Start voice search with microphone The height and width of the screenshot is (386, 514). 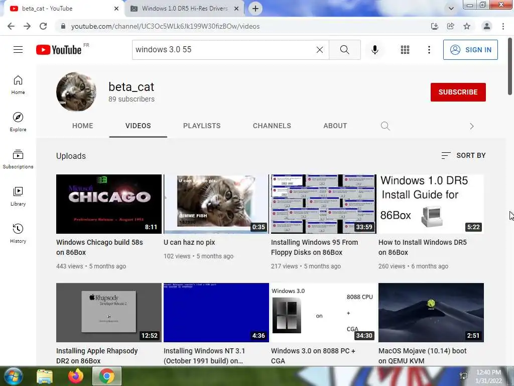375,50
